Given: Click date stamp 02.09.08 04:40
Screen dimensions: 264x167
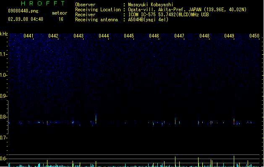Looking at the screenshot, I should pos(26,19).
